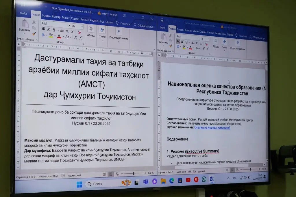Click Clear Formatting eraser in left window
This screenshot has height=197, width=296.
[80, 31]
